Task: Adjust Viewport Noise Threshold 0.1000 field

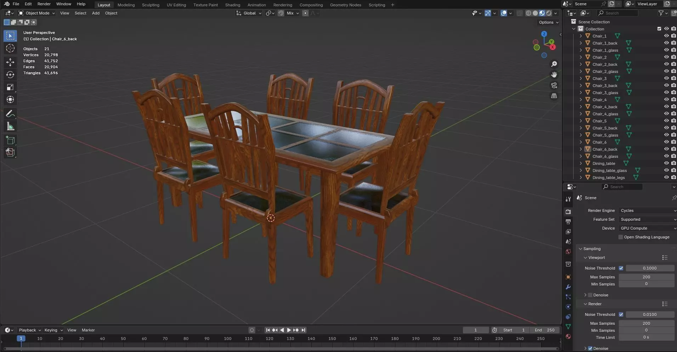Action: tap(650, 268)
